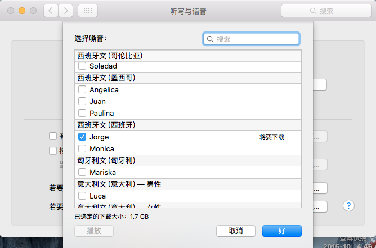Screen dimensions: 376x248
Task: Click the help question mark button
Action: click(349, 206)
